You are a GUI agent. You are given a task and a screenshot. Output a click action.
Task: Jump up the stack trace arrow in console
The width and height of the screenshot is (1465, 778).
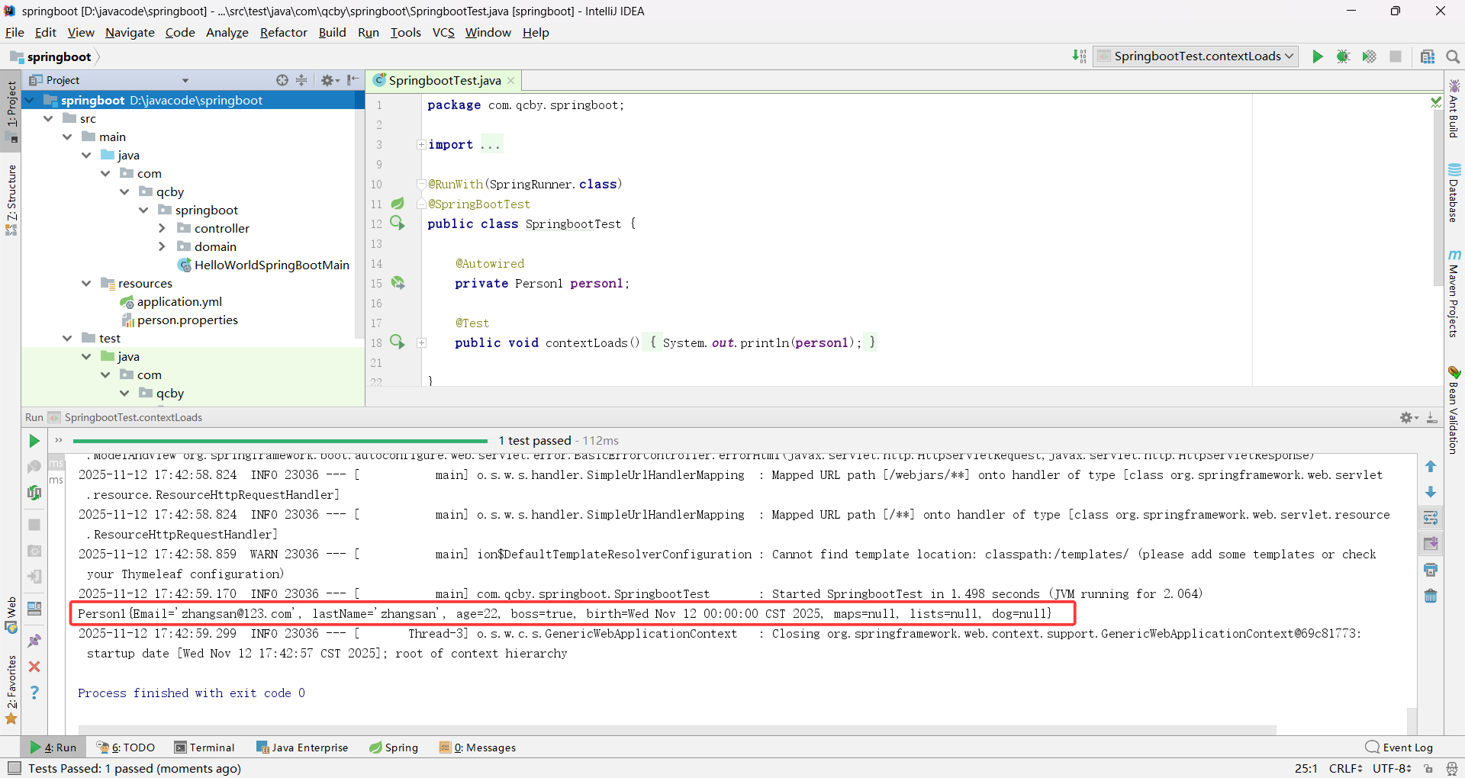[x=1431, y=467]
